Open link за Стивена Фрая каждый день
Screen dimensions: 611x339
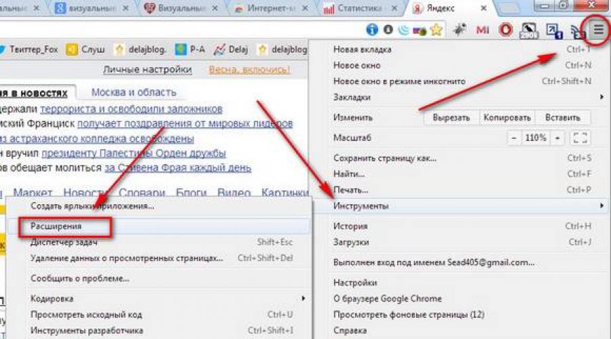tap(178, 168)
